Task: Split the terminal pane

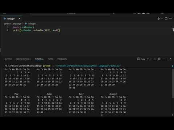Action: (155, 59)
